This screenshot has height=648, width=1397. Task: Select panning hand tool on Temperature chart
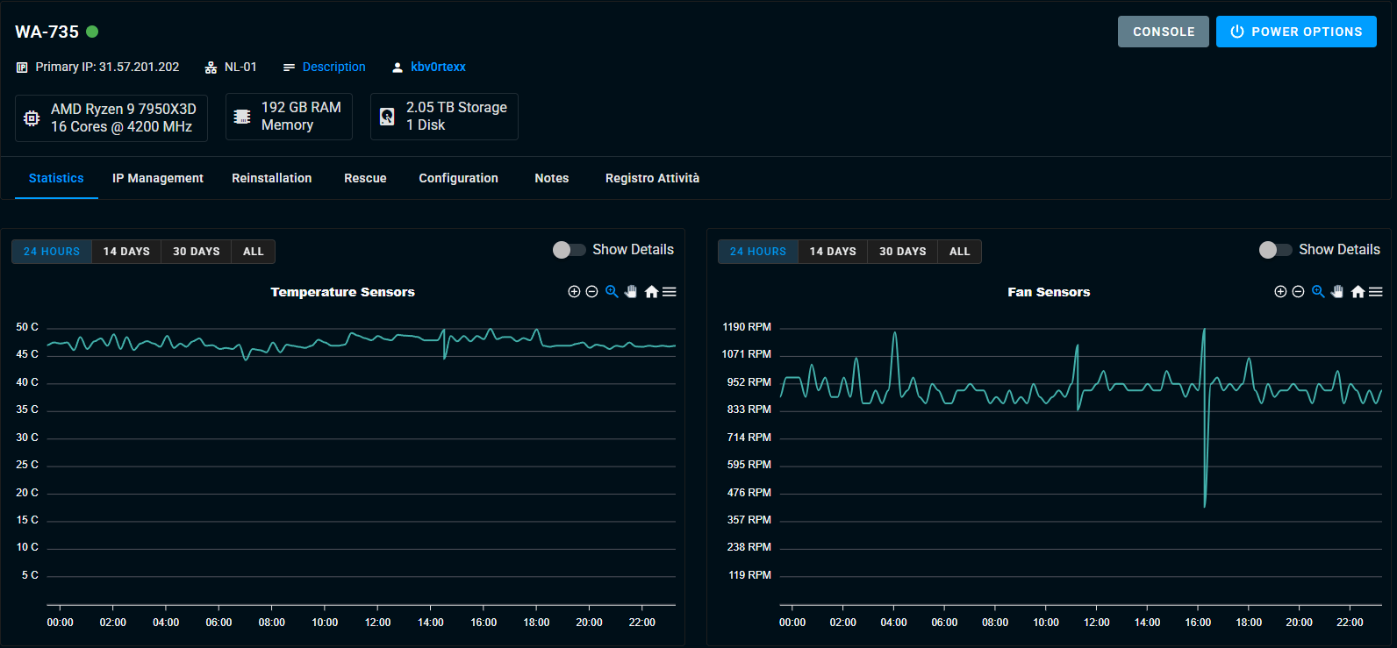[x=631, y=292]
